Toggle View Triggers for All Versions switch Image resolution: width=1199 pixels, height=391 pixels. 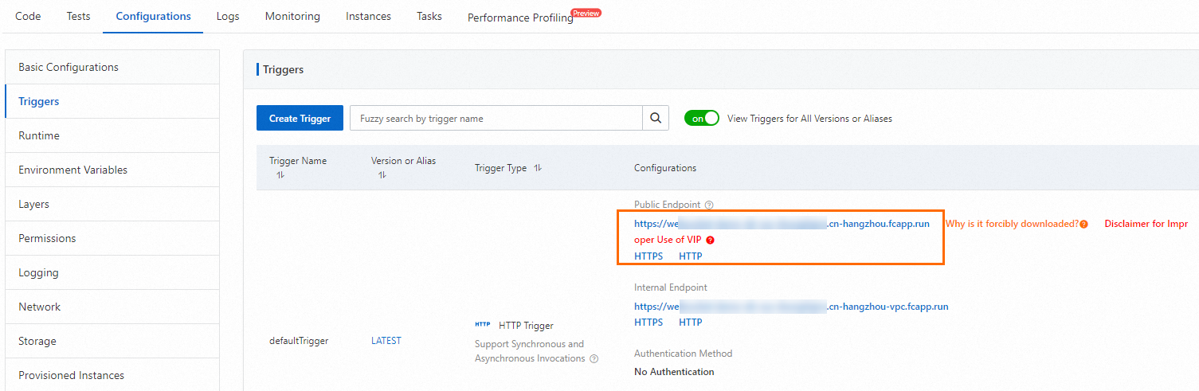(702, 118)
